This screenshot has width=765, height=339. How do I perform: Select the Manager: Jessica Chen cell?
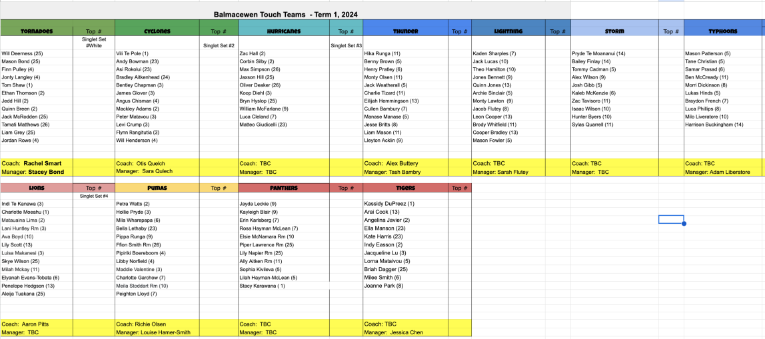(x=405, y=332)
